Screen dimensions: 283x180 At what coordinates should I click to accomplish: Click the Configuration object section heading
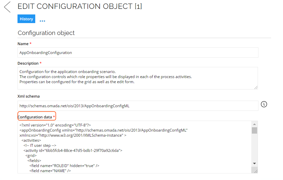[46, 33]
